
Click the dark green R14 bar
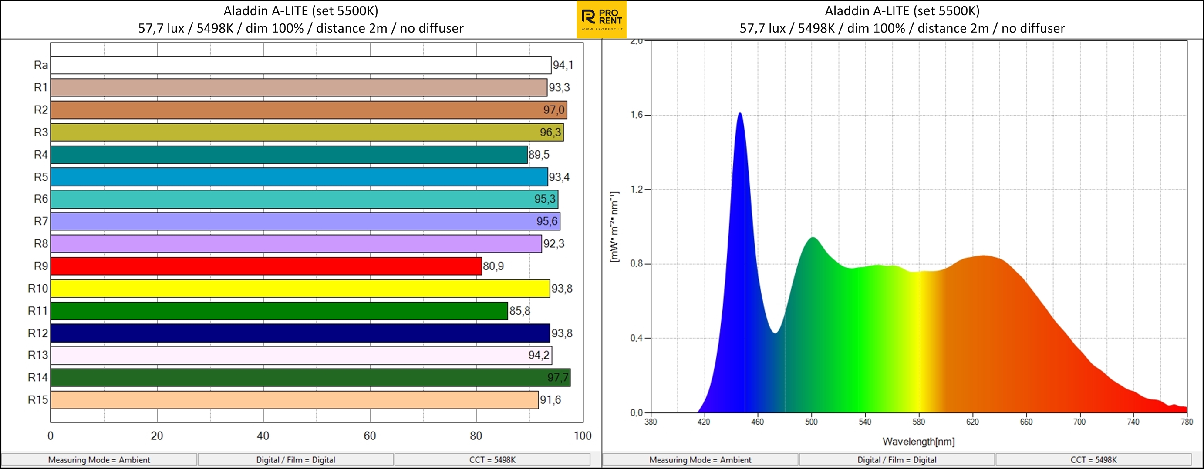310,378
